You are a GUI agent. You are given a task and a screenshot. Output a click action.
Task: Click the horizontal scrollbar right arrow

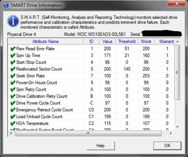point(171,133)
